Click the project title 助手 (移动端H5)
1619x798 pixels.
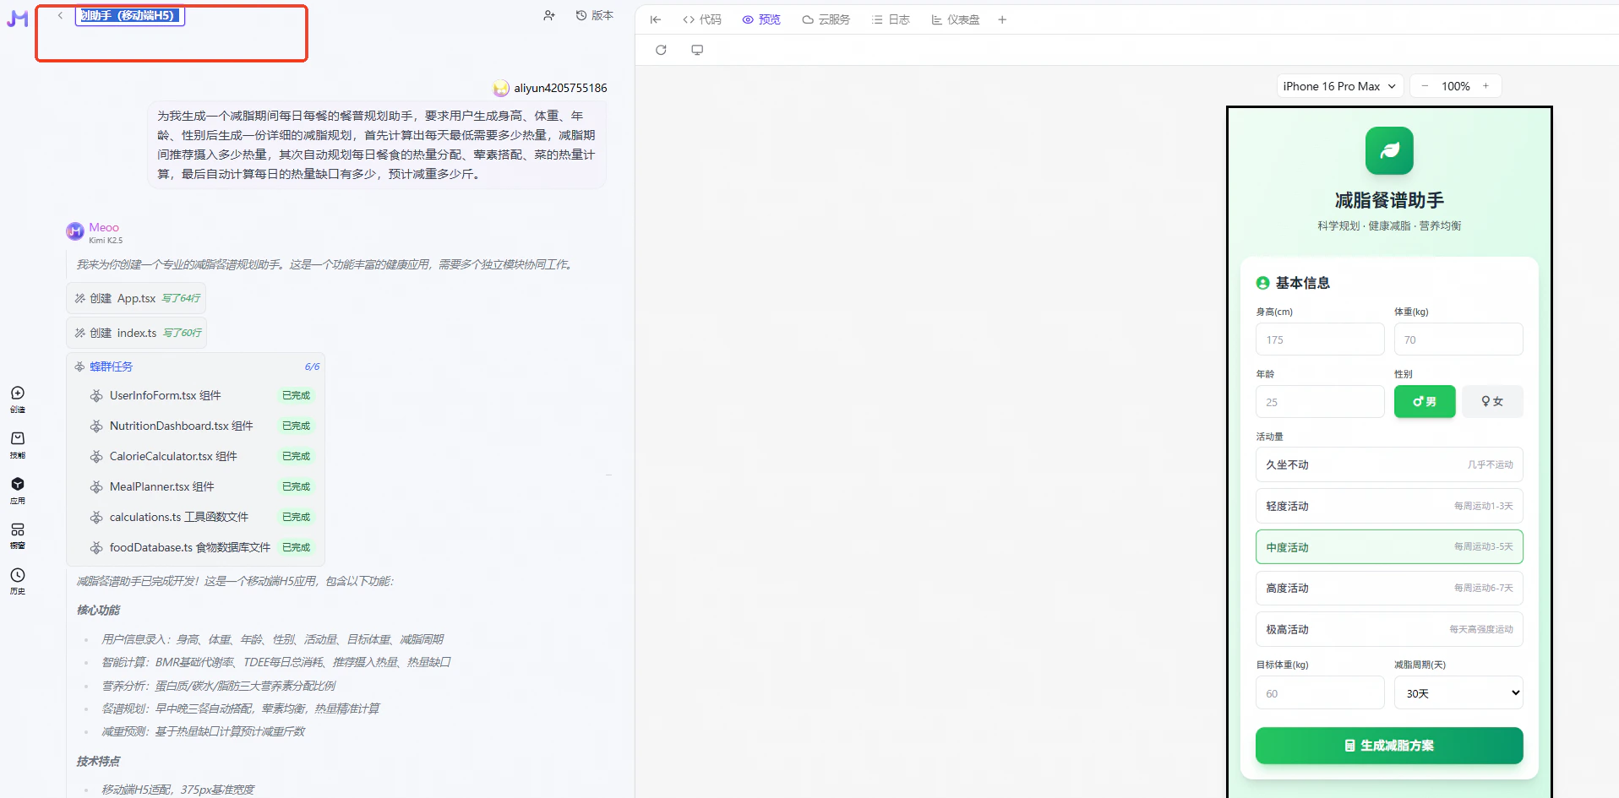tap(129, 15)
